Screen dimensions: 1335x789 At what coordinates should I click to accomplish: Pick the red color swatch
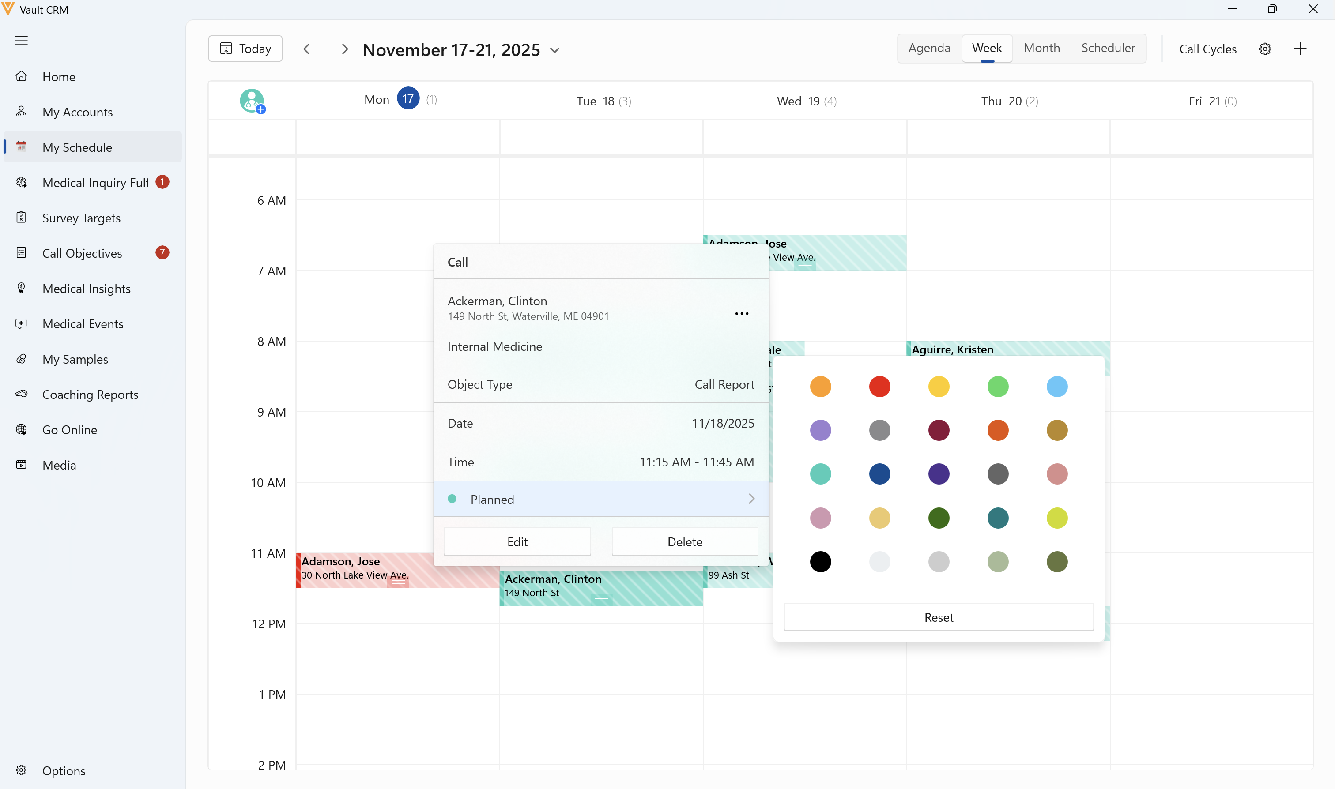click(x=879, y=387)
